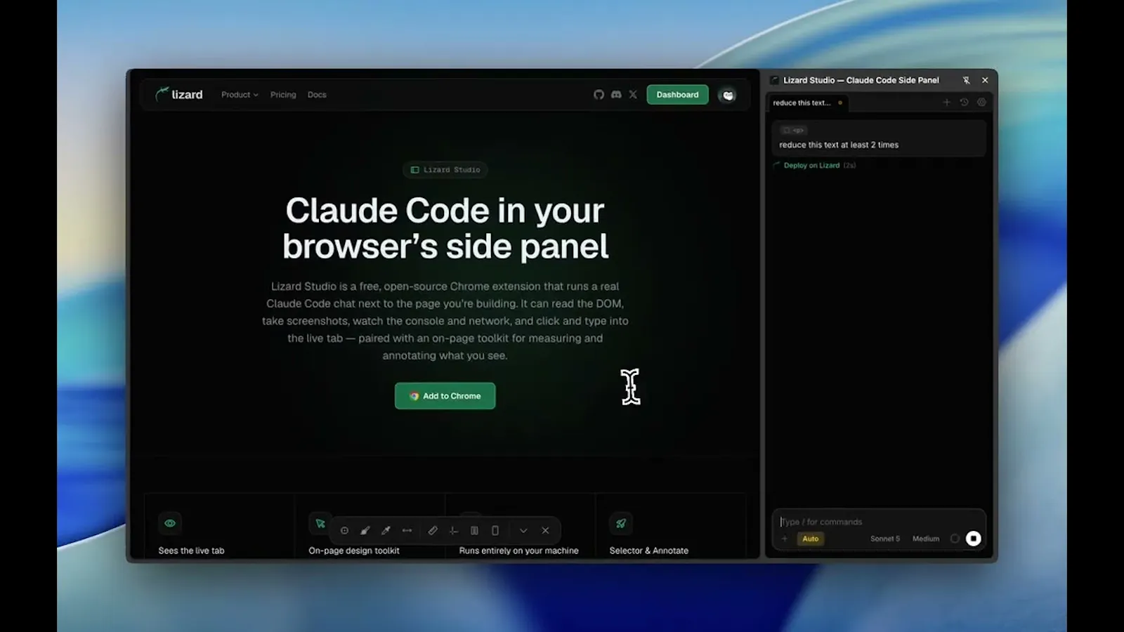Click the 'Deploy on Lizard' status line
This screenshot has width=1124, height=632.
(814, 166)
